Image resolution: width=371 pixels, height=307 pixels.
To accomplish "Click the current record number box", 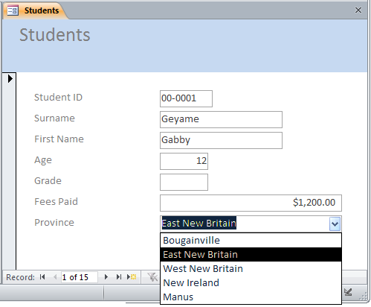I will [x=80, y=277].
